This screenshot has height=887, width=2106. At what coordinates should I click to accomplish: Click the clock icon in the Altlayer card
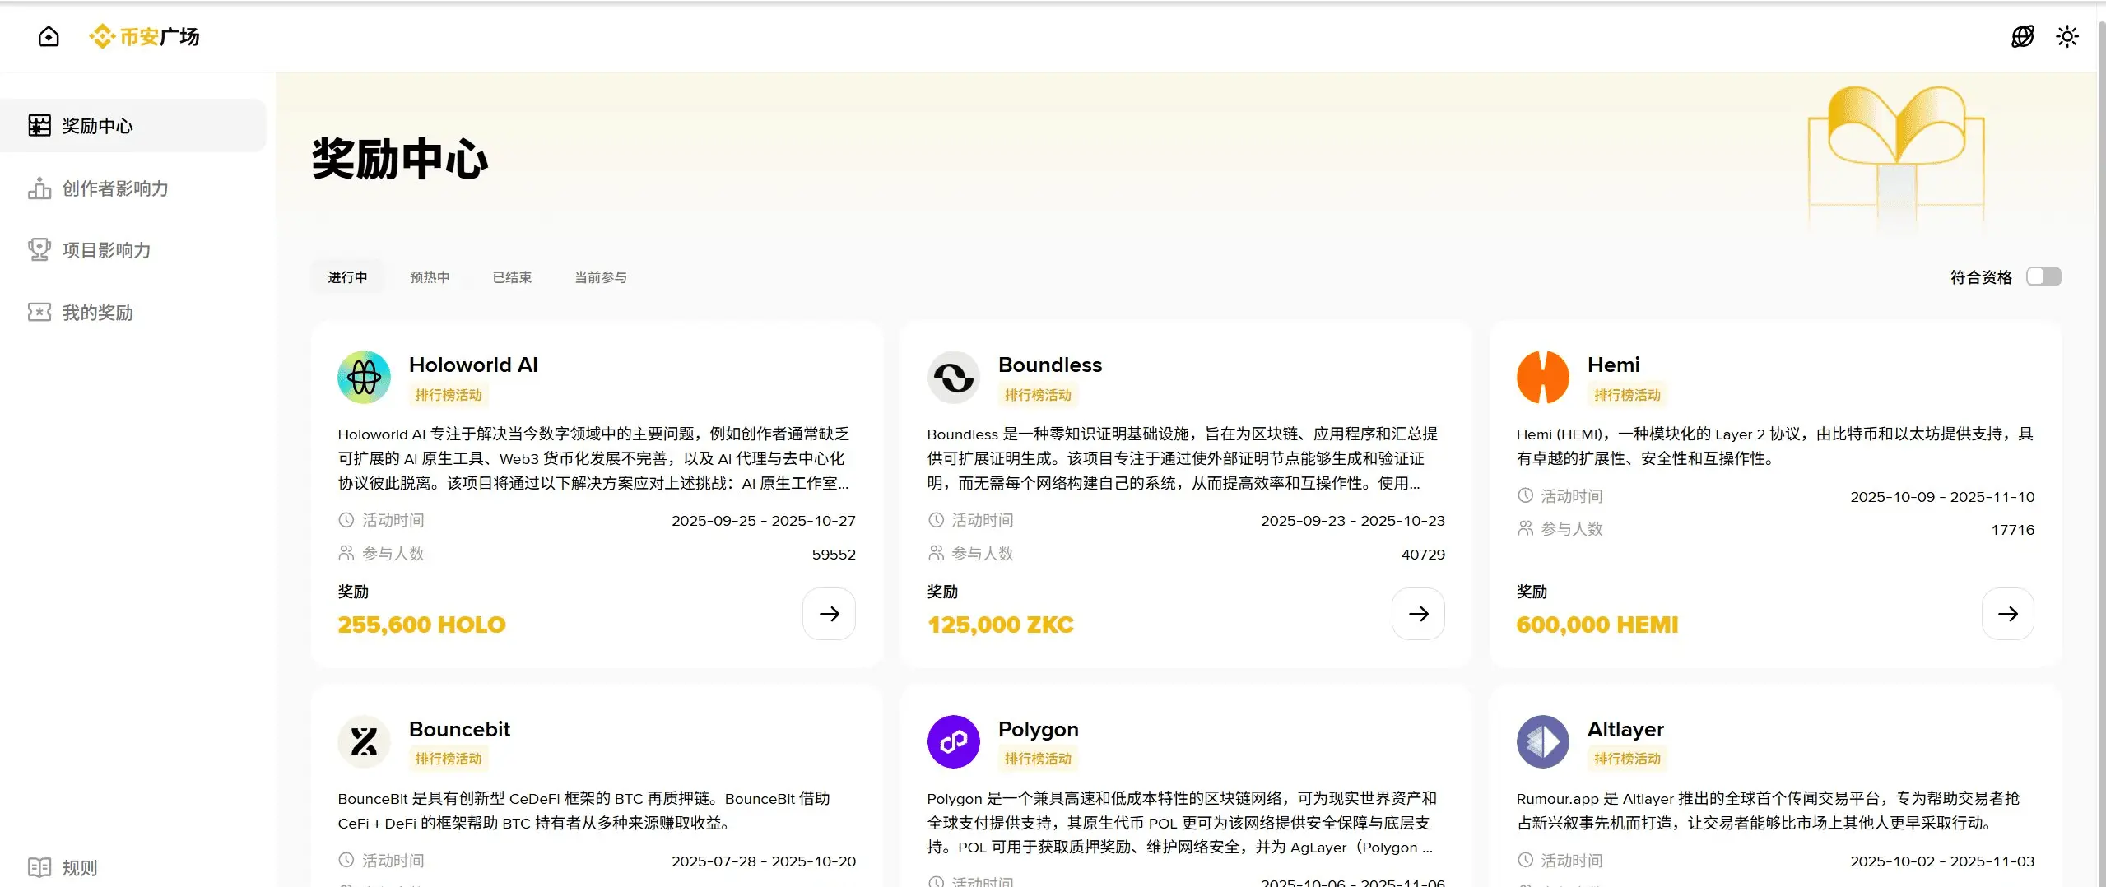[x=1525, y=860]
